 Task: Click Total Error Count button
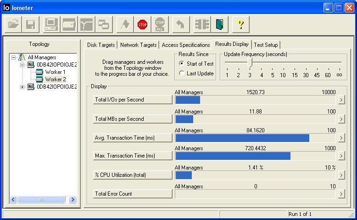pos(133,194)
